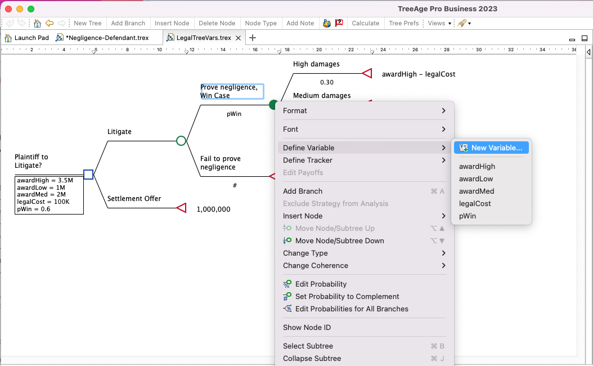Click the Litigate branch label
593x366 pixels.
(119, 132)
